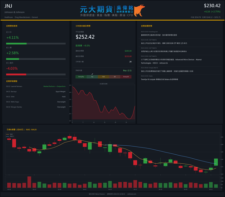225x197 pixels.
Task: Click the Morgan Stanley rating row
Action: [36, 107]
